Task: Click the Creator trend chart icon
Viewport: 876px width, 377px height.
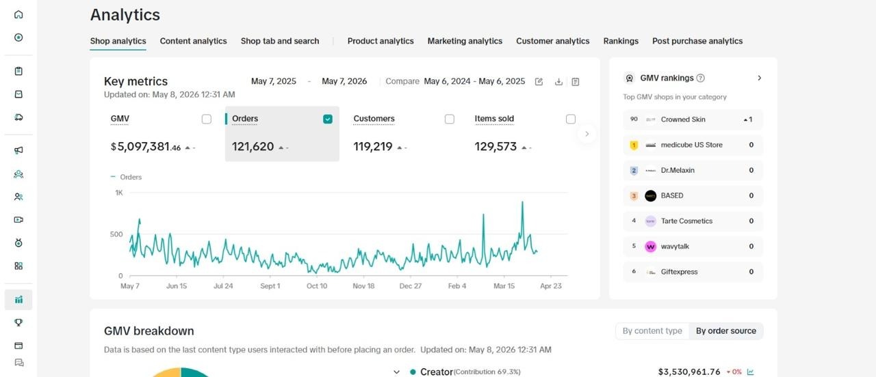Action: click(x=751, y=372)
